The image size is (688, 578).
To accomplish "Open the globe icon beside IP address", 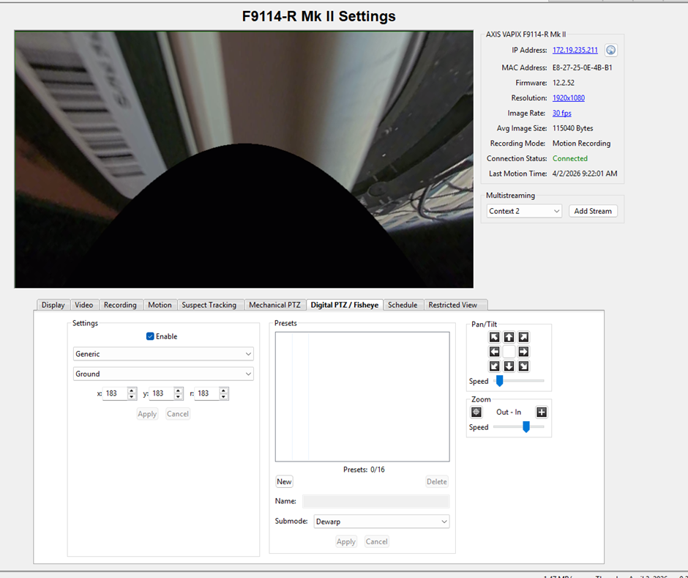I will (x=611, y=51).
